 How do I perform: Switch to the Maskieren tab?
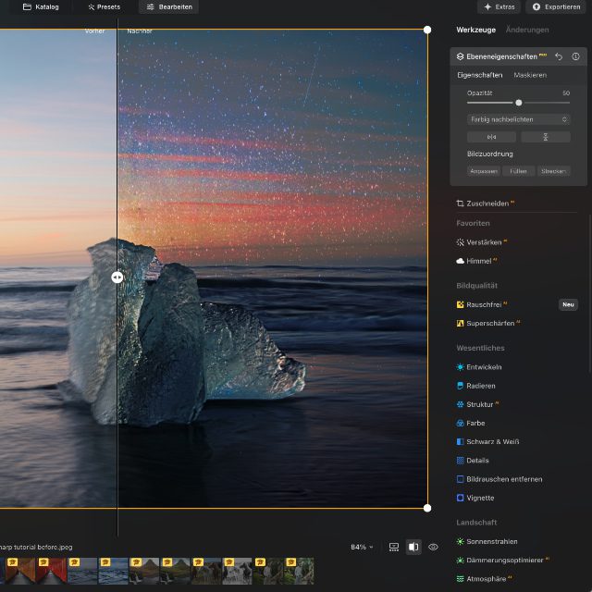pos(530,75)
